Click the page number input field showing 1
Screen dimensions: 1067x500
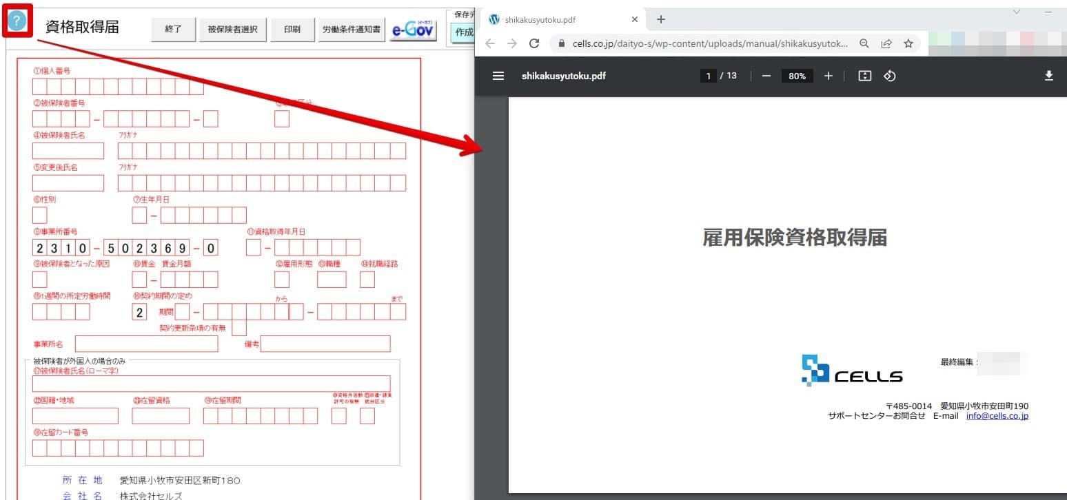(708, 76)
